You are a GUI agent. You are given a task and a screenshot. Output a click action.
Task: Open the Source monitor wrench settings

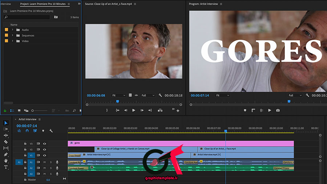(x=160, y=95)
